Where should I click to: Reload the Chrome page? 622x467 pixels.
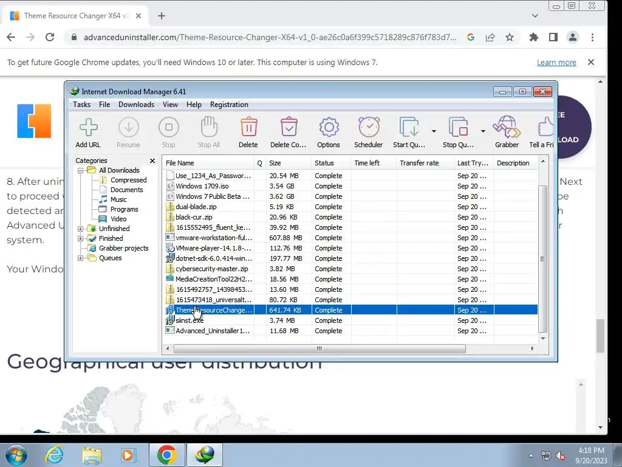click(50, 37)
